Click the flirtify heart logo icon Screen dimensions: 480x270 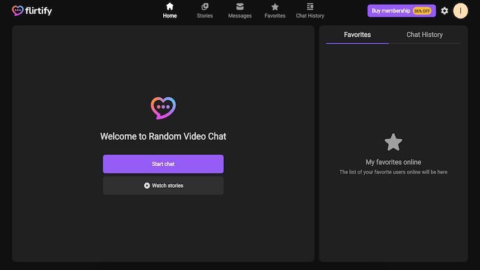coord(18,11)
